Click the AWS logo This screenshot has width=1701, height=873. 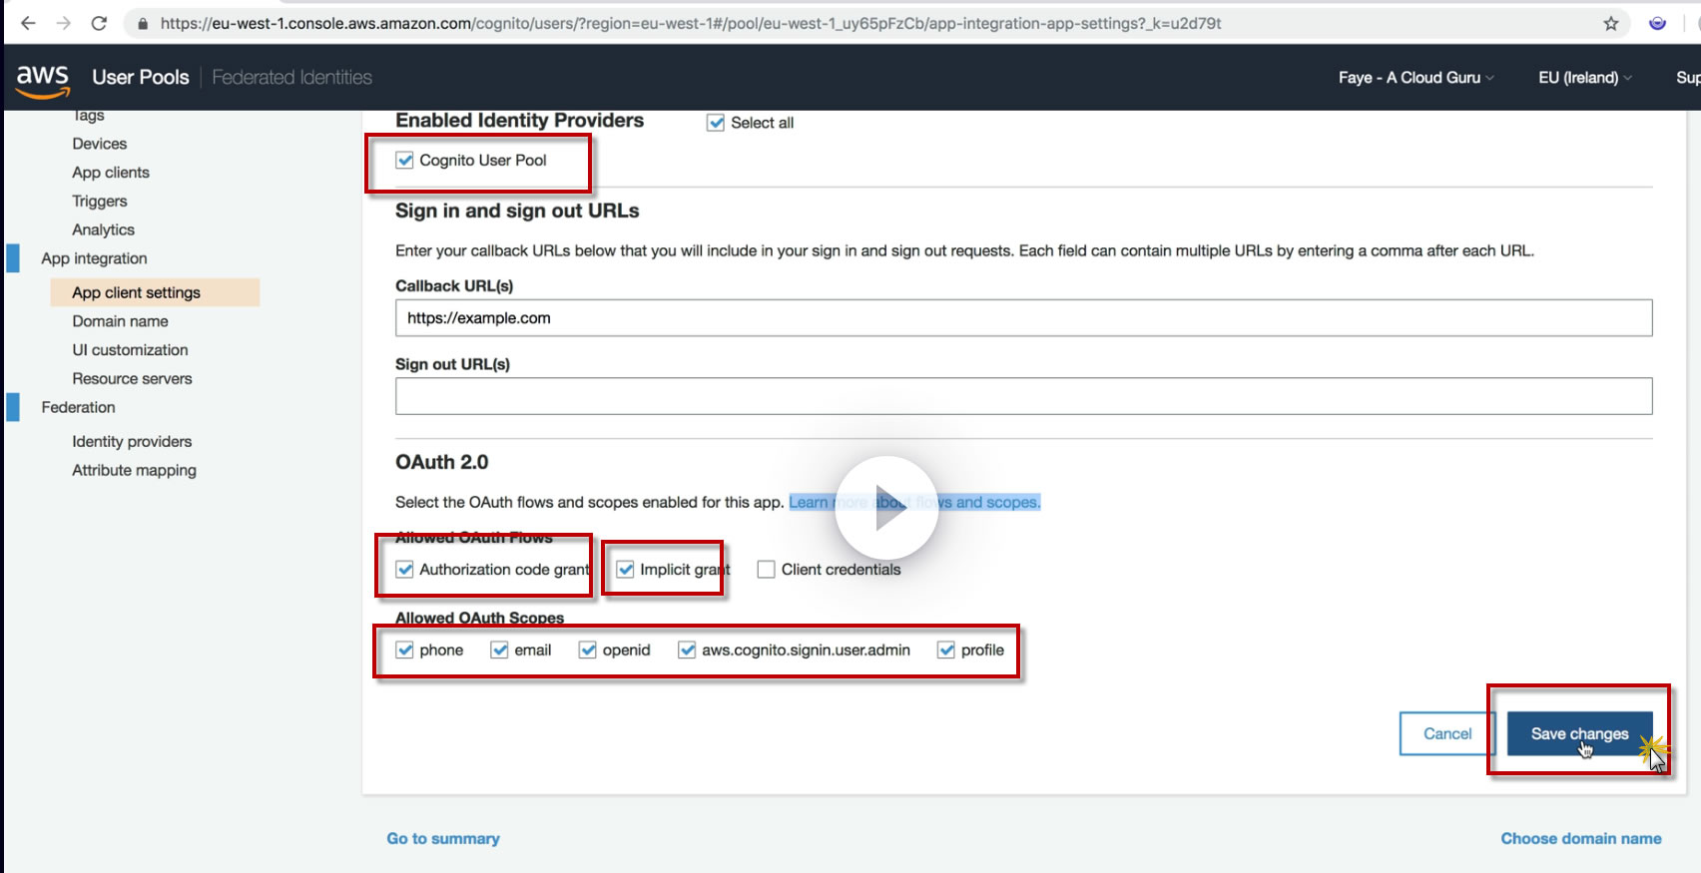[43, 80]
